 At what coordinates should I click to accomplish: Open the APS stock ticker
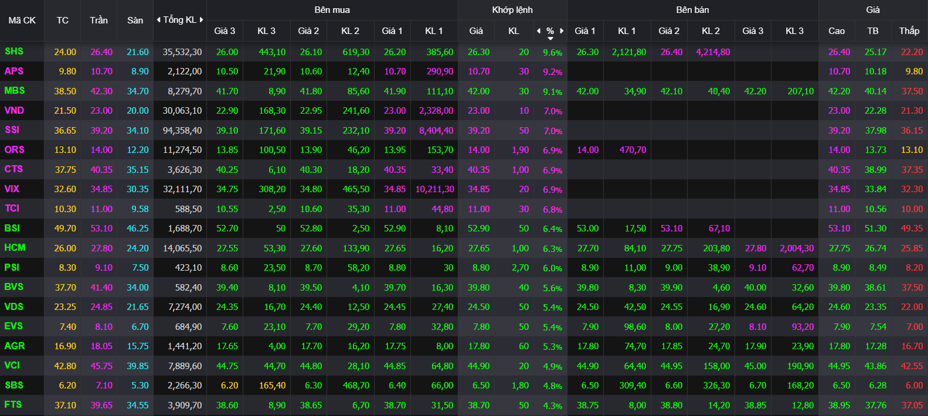pos(14,71)
